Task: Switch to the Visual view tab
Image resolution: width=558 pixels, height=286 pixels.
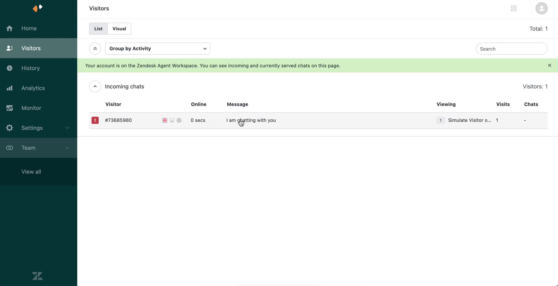Action: [119, 29]
